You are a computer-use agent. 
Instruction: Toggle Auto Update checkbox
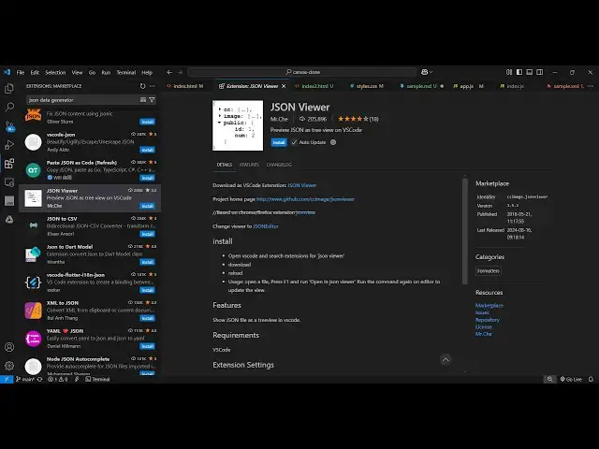pyautogui.click(x=294, y=142)
